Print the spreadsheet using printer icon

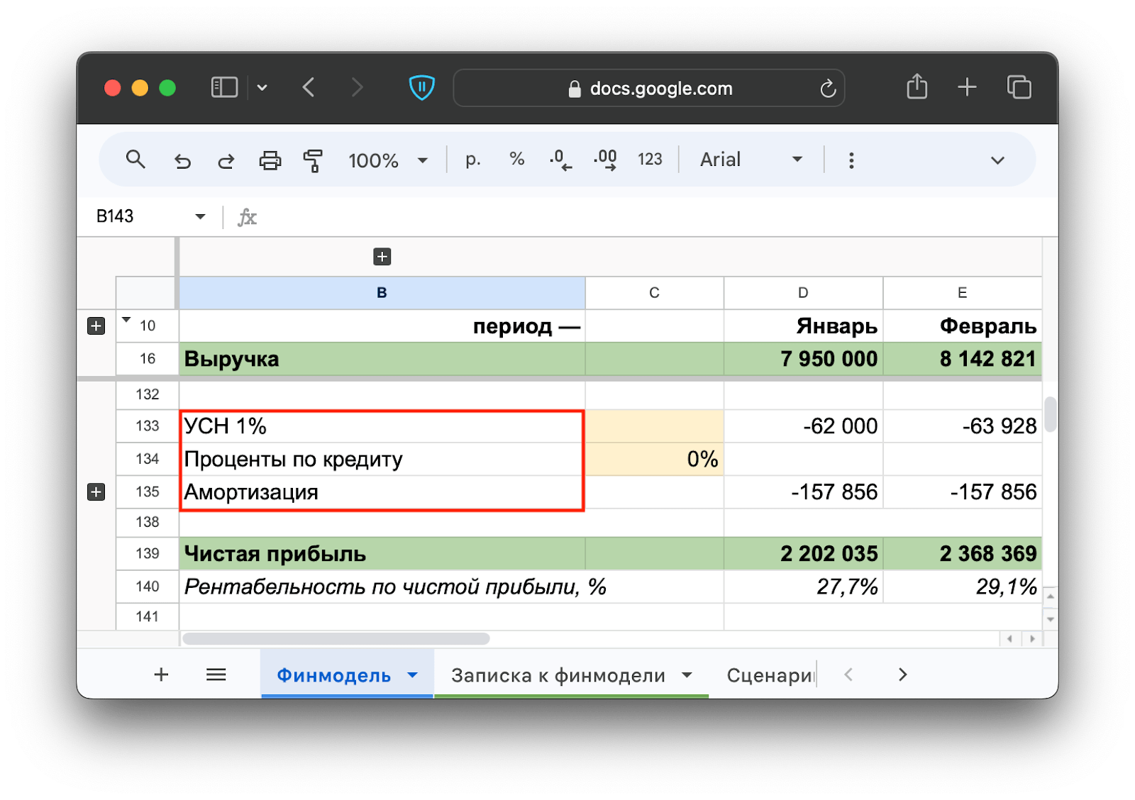270,161
